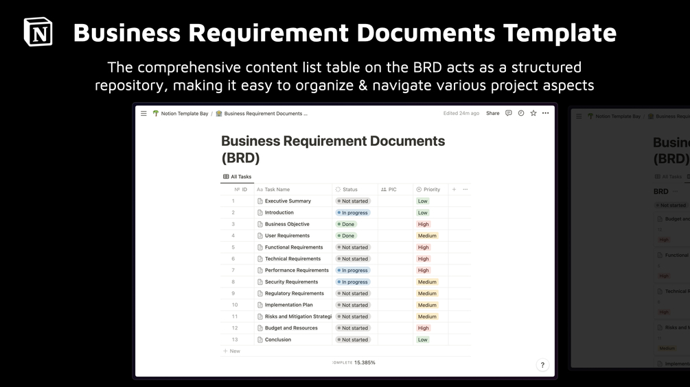Favorite the page with star icon

533,113
